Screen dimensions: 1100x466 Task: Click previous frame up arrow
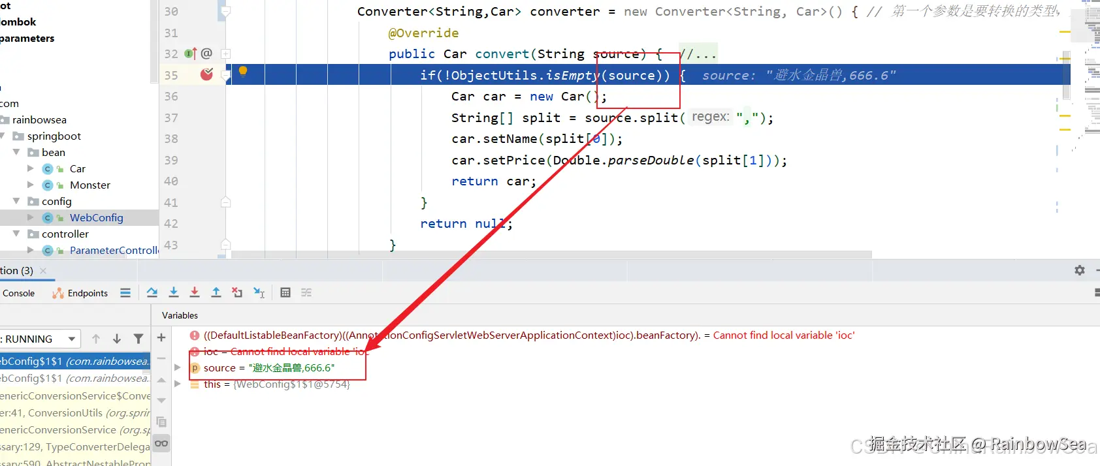pos(96,339)
